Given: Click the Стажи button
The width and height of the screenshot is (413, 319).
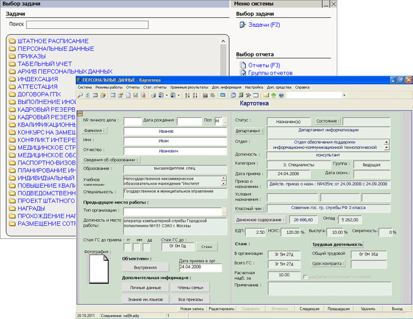Looking at the screenshot, I should [x=207, y=247].
